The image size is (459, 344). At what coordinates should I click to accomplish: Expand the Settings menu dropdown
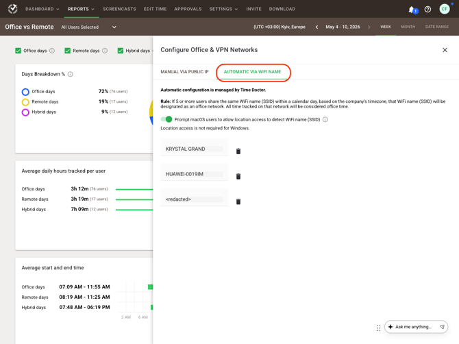coord(223,9)
